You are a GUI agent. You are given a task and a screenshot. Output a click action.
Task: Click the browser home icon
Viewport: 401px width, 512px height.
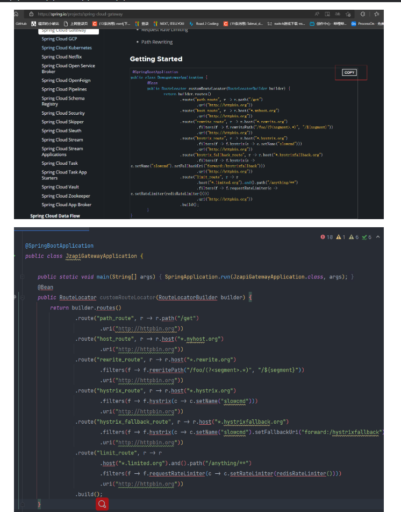coord(16,14)
